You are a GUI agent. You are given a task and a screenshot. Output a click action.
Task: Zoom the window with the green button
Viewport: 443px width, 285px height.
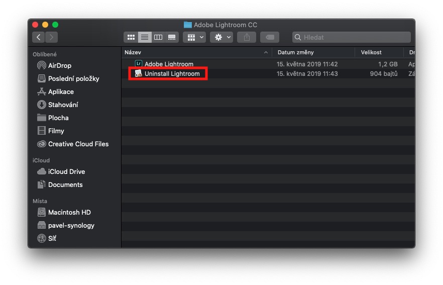[x=55, y=25]
